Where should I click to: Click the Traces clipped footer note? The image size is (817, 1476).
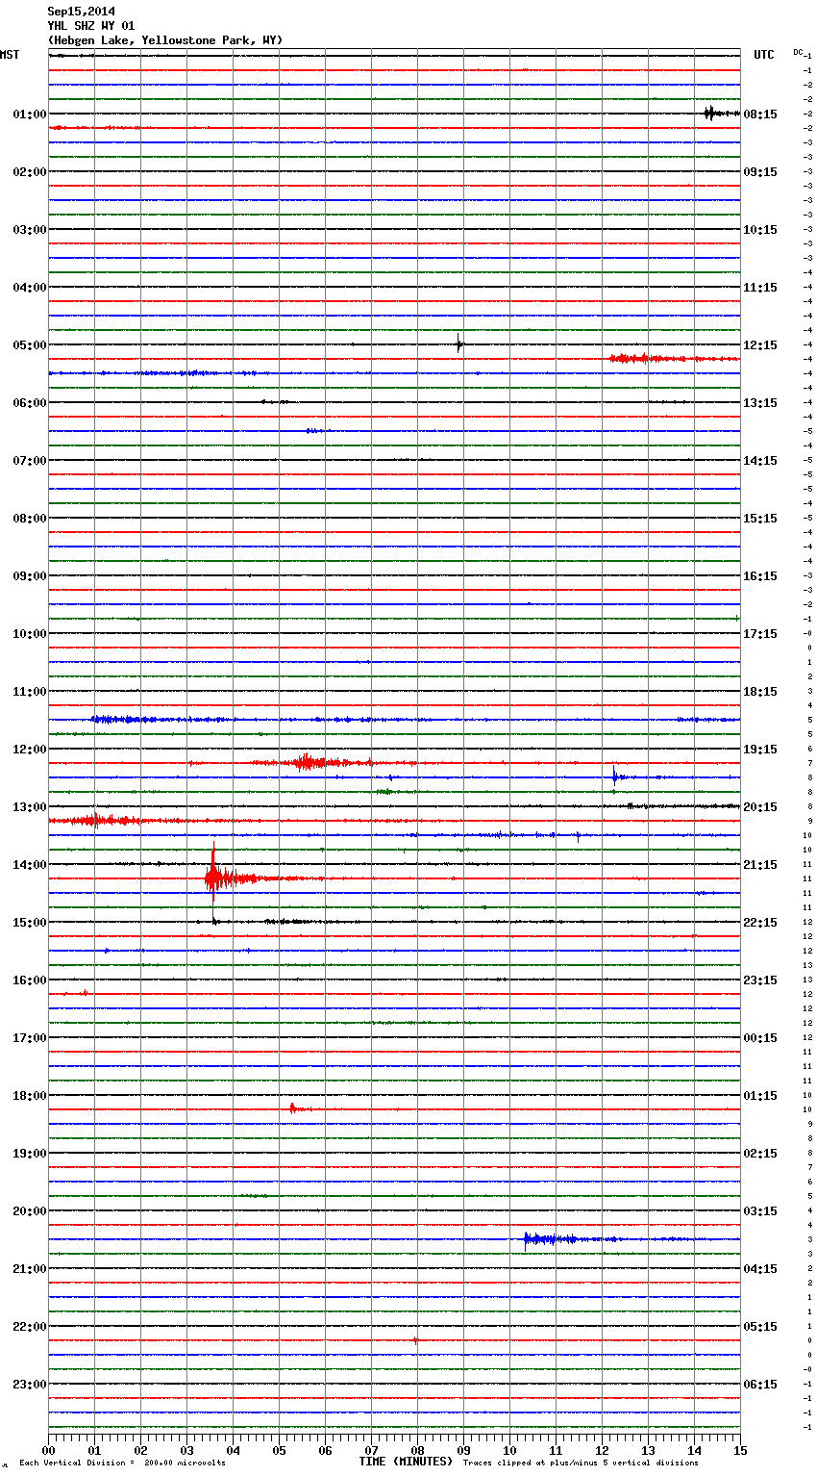(581, 1463)
